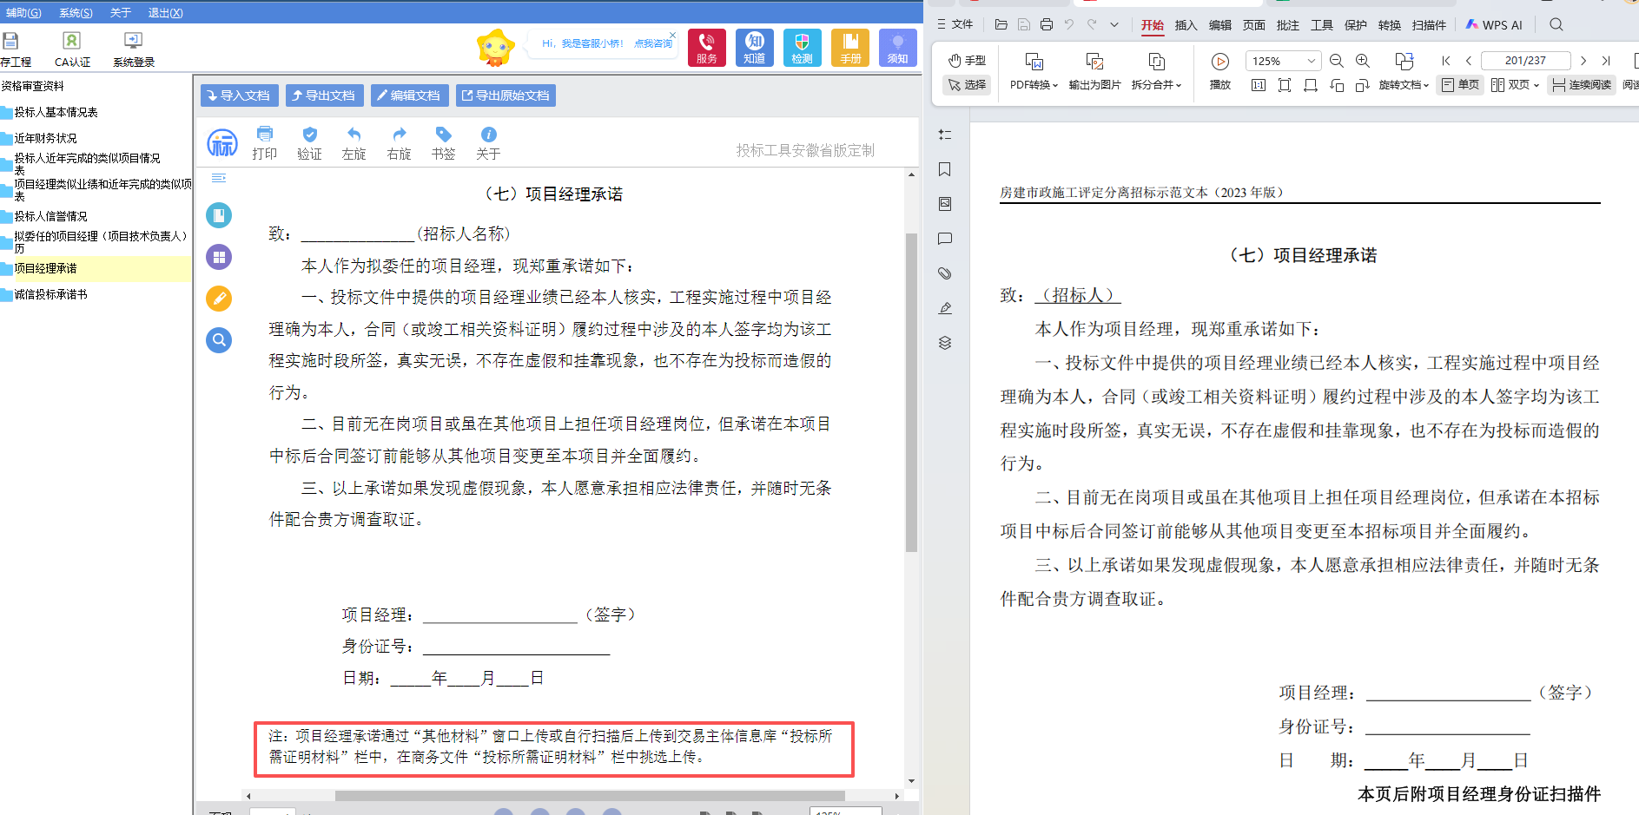Click the zoom in magnifier in WPS

pyautogui.click(x=1363, y=61)
